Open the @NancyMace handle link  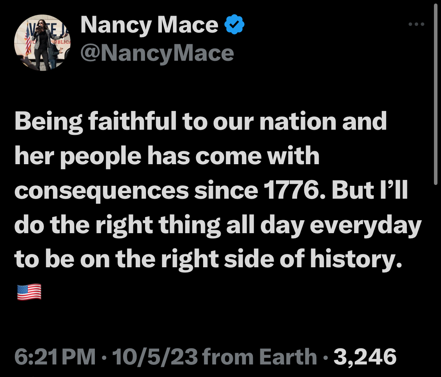click(157, 53)
